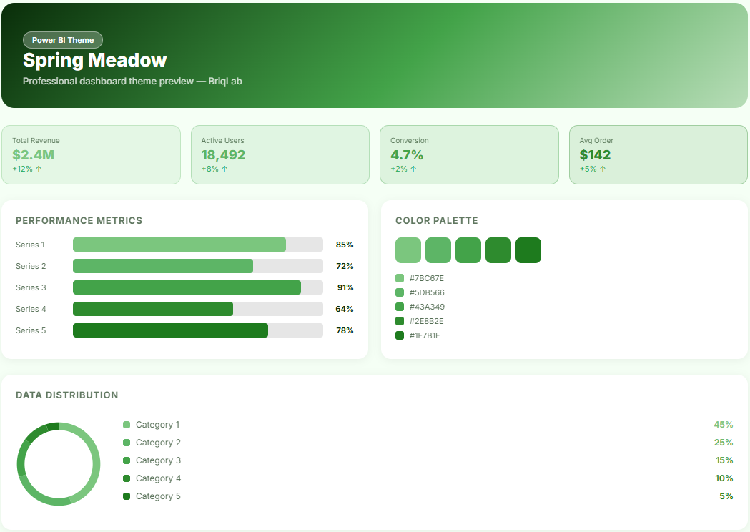This screenshot has width=750, height=532.
Task: Click the Series 3 bar at 91%
Action: (x=197, y=287)
